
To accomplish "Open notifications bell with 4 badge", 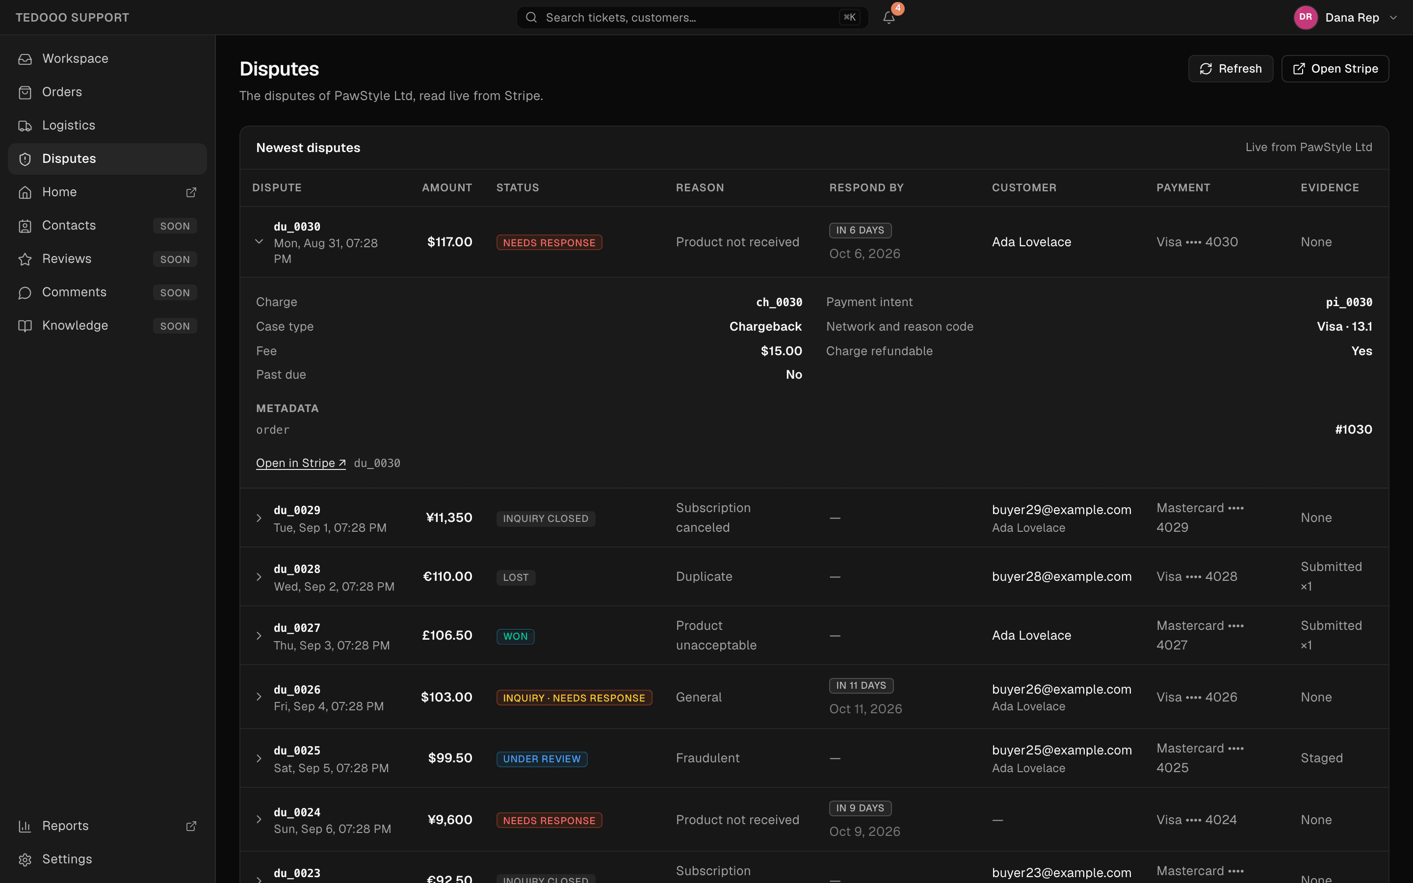I will (889, 18).
